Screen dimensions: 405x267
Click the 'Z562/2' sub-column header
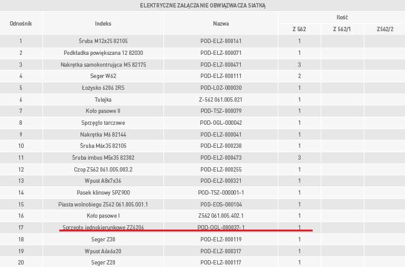click(x=384, y=29)
